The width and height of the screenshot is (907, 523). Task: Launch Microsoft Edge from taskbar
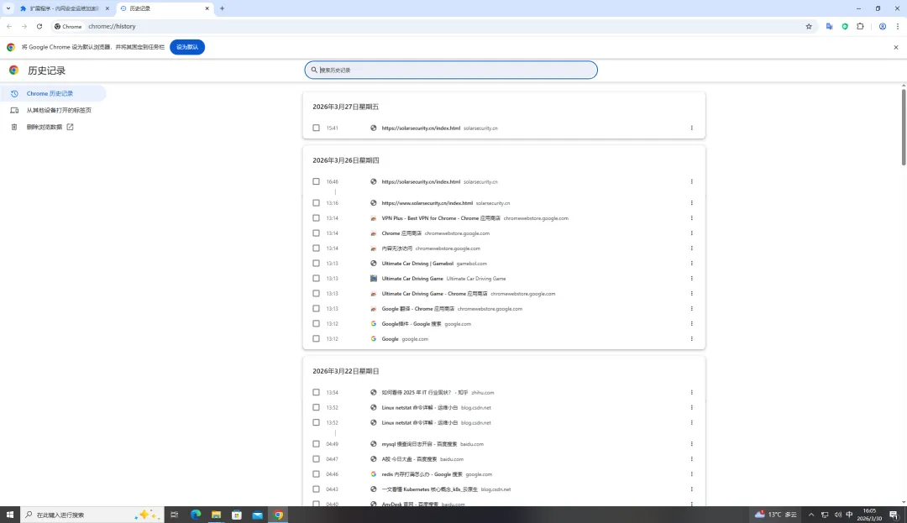point(196,515)
